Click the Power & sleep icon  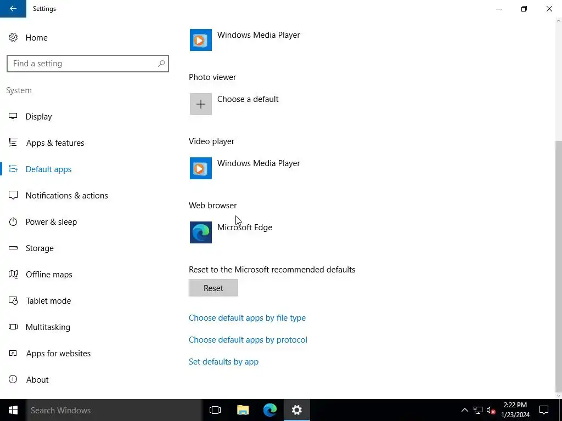click(13, 221)
